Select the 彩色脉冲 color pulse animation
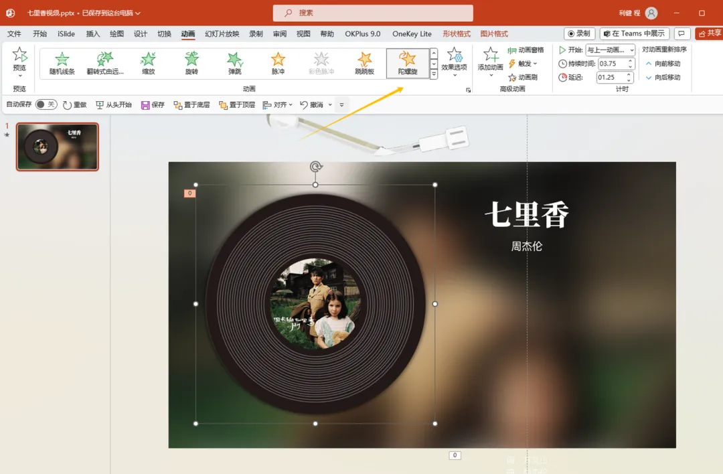Image resolution: width=723 pixels, height=474 pixels. (321, 63)
